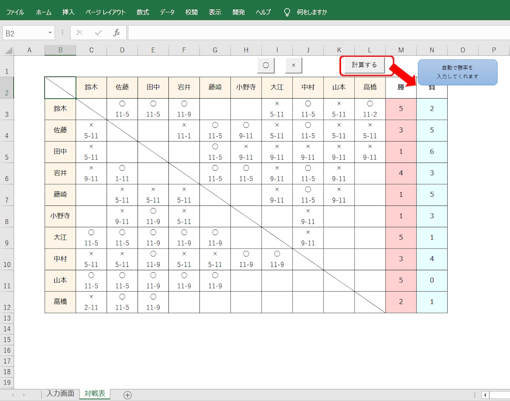Screen dimensions: 510x401
Task: Open the データ ribbon tab
Action: coord(167,12)
